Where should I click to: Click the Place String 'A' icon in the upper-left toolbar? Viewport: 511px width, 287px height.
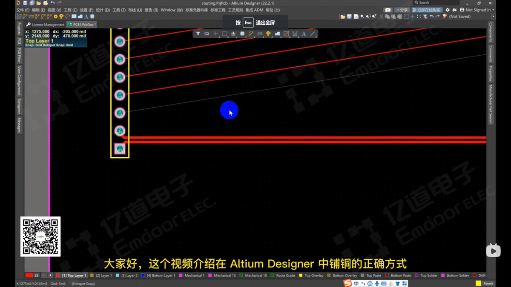click(86, 17)
